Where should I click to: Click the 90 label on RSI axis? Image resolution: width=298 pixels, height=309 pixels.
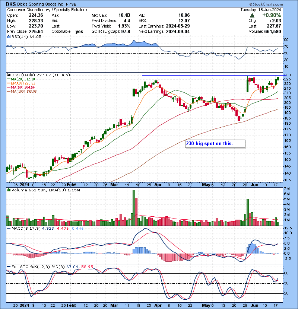[x=286, y=40]
